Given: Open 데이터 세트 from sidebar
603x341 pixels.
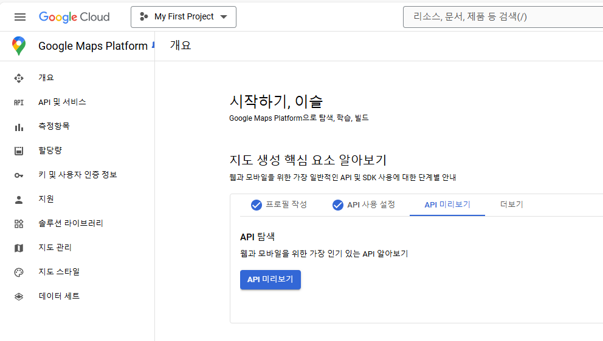Looking at the screenshot, I should pyautogui.click(x=77, y=295).
